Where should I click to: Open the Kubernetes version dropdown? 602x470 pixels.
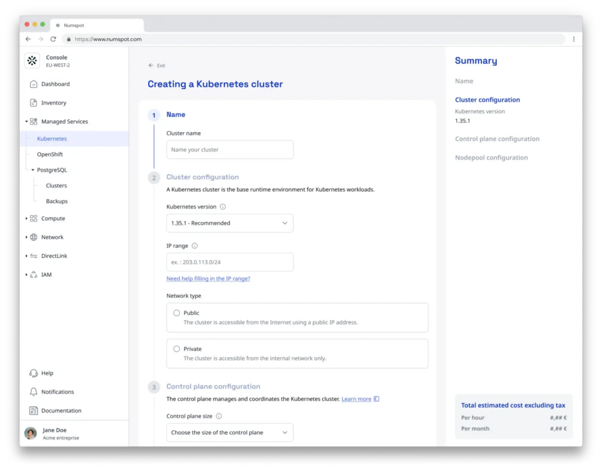coord(230,223)
